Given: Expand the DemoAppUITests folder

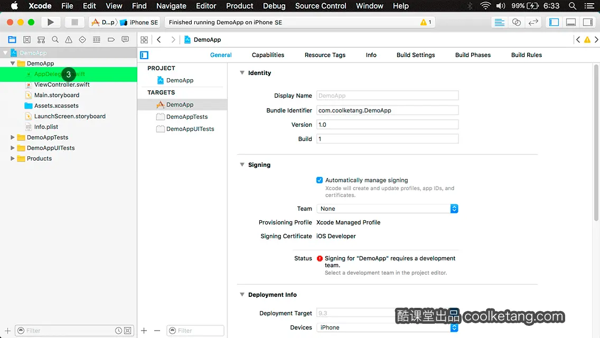Looking at the screenshot, I should point(13,148).
